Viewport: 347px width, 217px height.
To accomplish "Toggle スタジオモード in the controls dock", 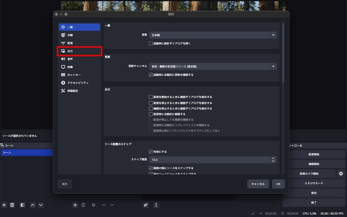I will [314, 183].
